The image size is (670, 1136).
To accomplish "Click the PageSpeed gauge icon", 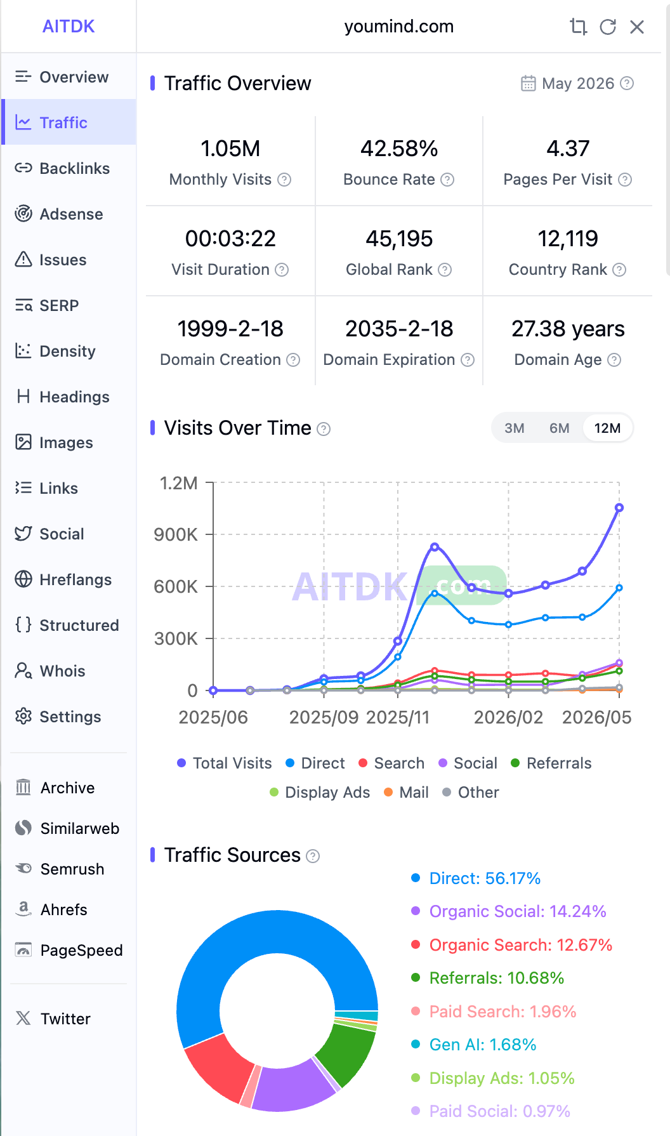I will (23, 950).
